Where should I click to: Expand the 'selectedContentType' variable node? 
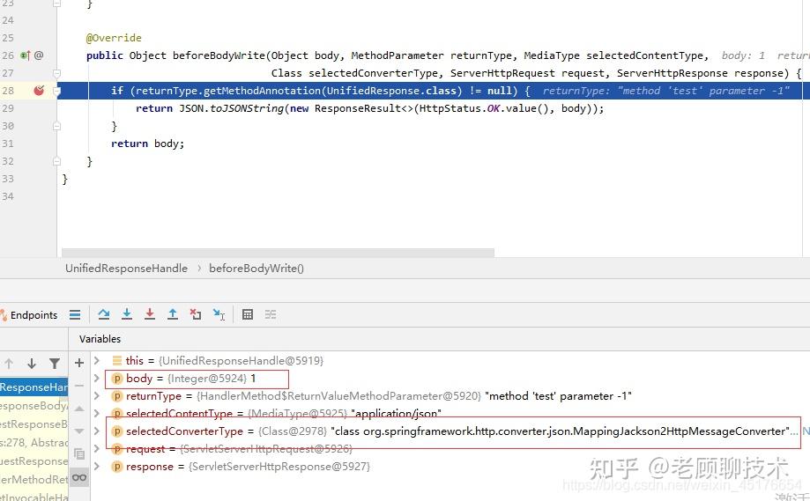click(x=97, y=413)
